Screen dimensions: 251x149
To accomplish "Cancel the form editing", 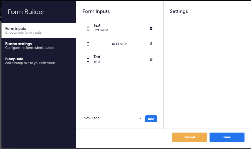I will pyautogui.click(x=190, y=137).
